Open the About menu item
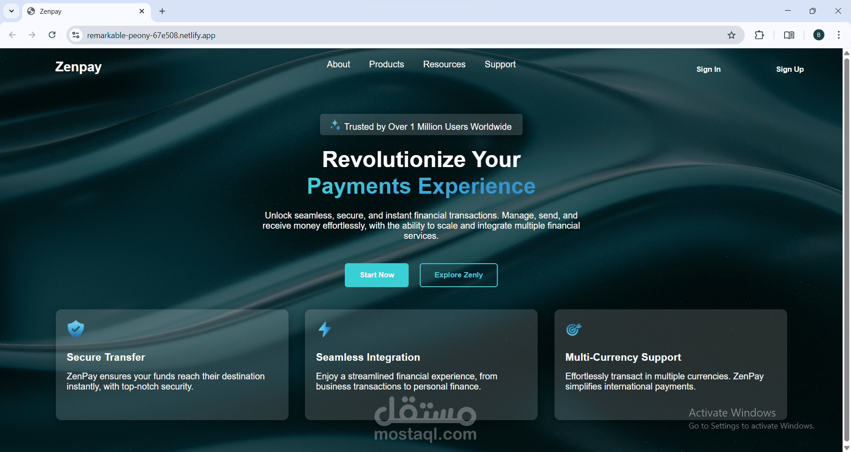Image resolution: width=851 pixels, height=452 pixels. point(338,64)
